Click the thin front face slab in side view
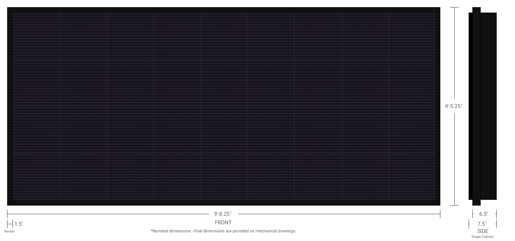 (470, 106)
